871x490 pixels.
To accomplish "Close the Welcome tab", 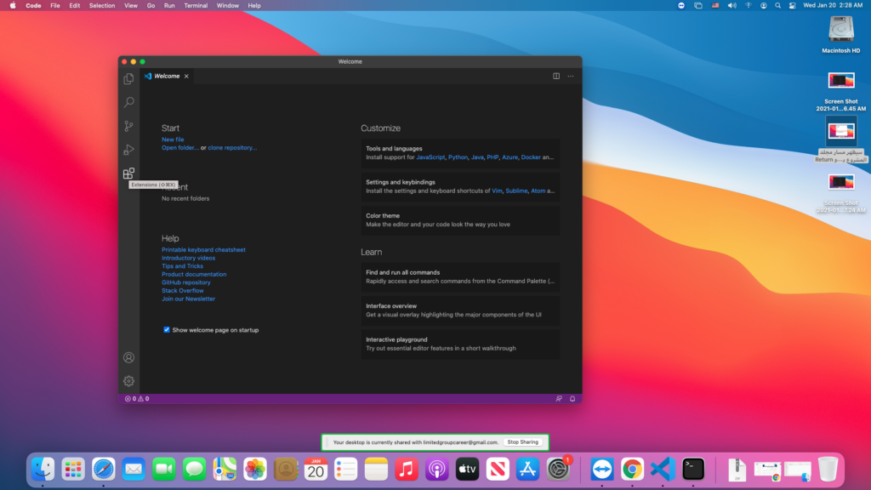I will (x=186, y=76).
